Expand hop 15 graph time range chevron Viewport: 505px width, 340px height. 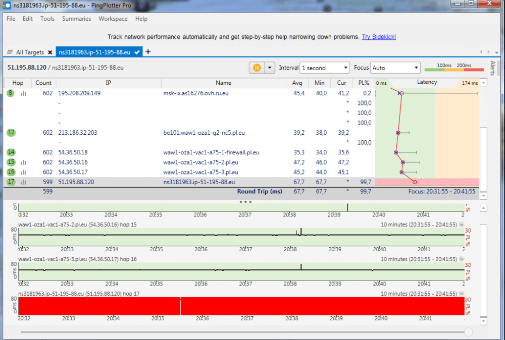coord(461,224)
